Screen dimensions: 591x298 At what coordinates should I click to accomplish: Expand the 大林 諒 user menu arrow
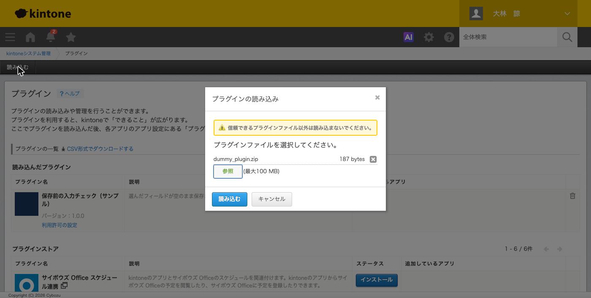567,13
